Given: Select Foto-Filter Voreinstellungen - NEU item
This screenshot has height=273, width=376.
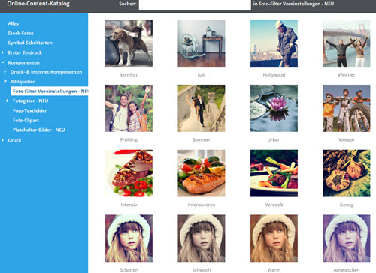Looking at the screenshot, I should [x=50, y=91].
